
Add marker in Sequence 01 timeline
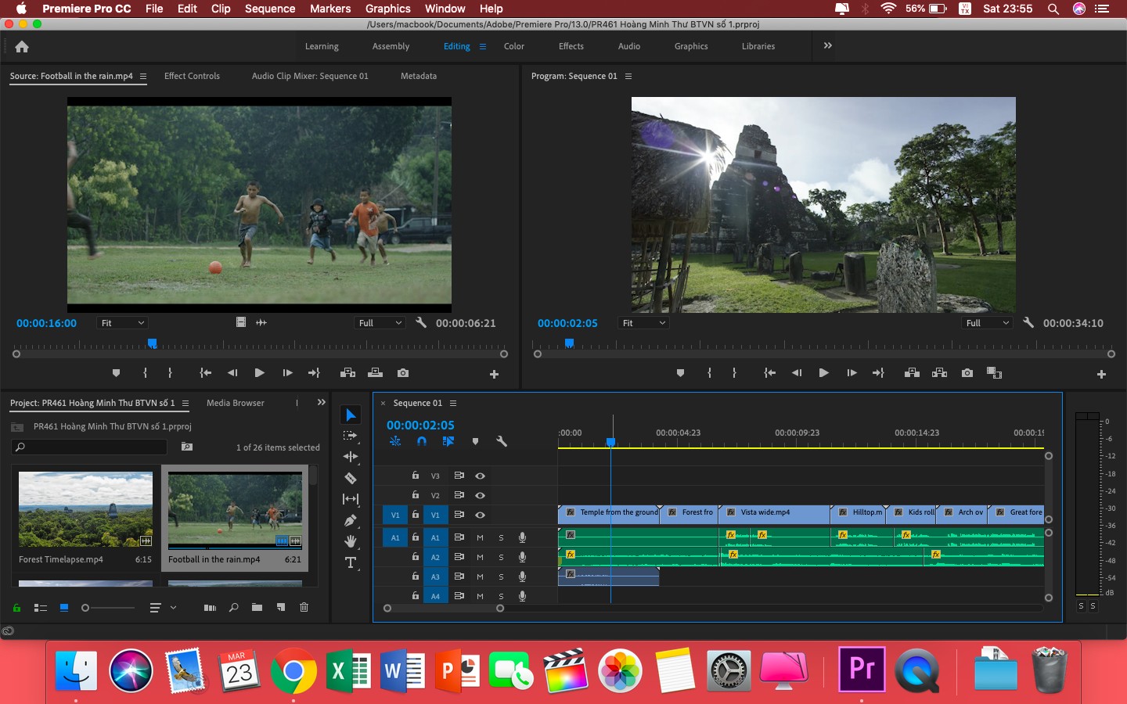click(x=475, y=442)
